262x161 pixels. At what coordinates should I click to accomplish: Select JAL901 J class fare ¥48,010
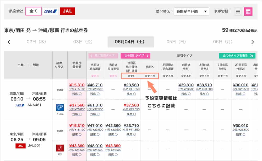pos(95,146)
